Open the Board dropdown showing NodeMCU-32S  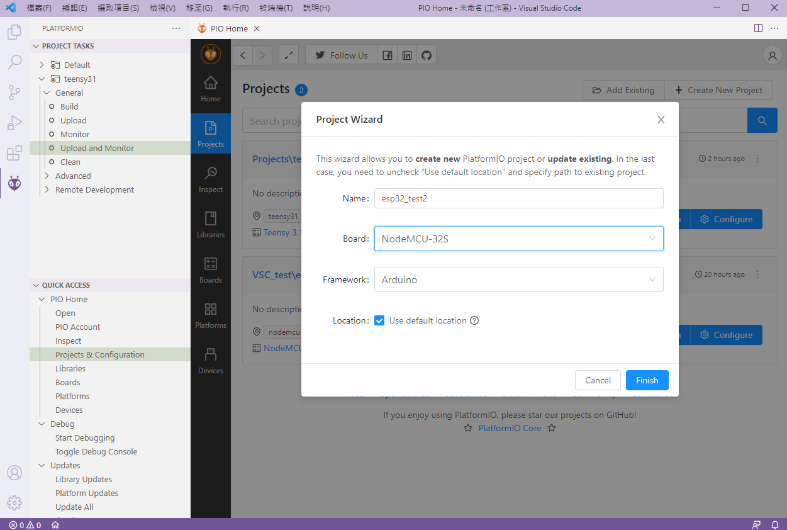click(518, 239)
